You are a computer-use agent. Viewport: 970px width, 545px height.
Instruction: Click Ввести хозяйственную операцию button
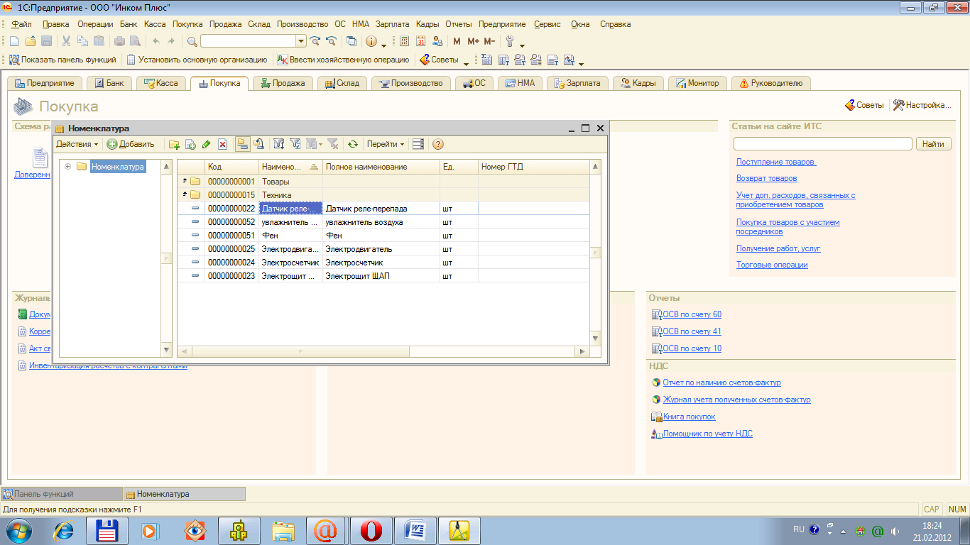[x=343, y=60]
